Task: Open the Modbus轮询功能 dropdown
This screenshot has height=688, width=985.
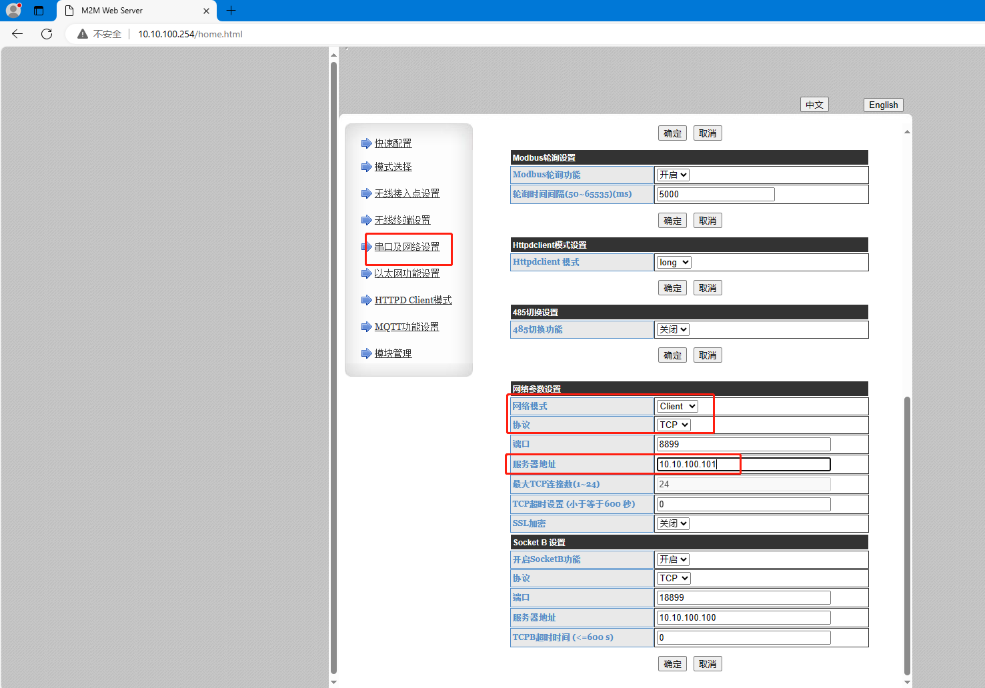Action: tap(673, 175)
